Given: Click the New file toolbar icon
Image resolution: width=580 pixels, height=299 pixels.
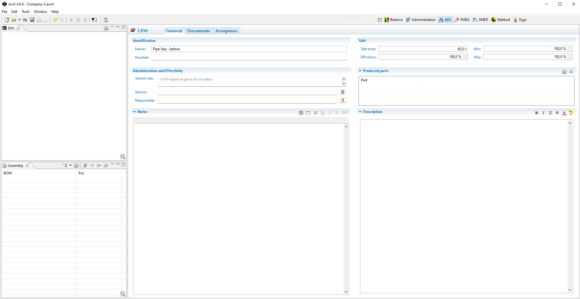Looking at the screenshot, I should 7,20.
